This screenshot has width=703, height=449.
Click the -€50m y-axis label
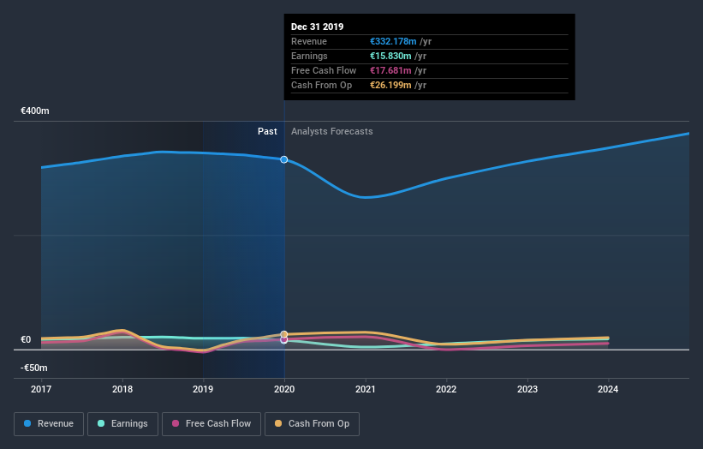34,368
